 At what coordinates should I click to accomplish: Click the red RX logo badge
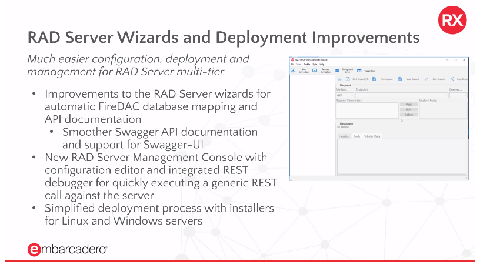coord(452,20)
